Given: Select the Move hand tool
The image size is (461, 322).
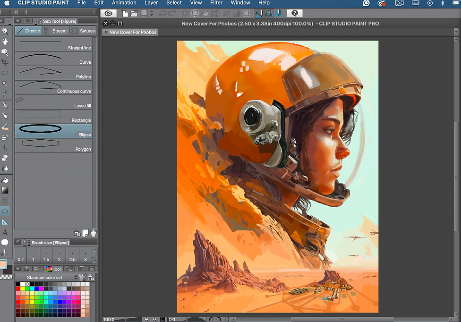Looking at the screenshot, I should coord(5,42).
